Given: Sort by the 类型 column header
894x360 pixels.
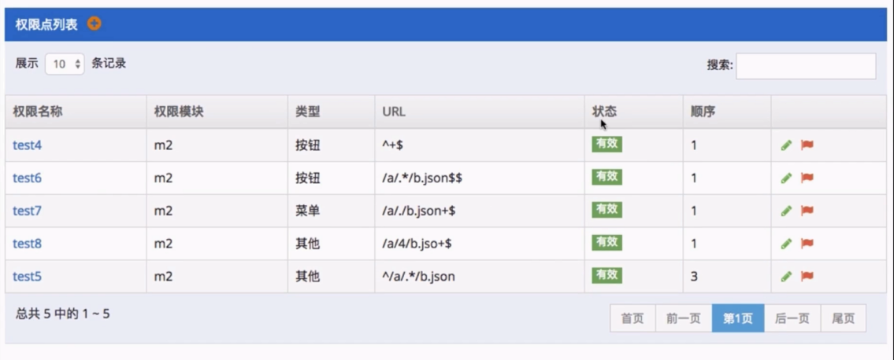Looking at the screenshot, I should coord(332,112).
